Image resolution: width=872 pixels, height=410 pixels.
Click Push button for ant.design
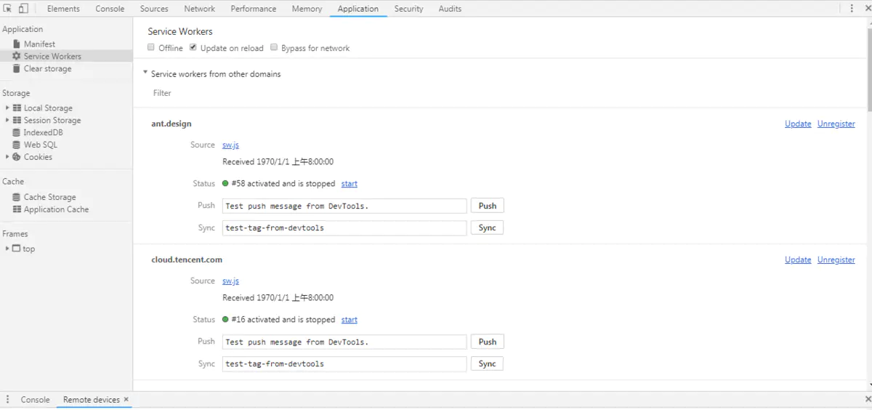[488, 206]
